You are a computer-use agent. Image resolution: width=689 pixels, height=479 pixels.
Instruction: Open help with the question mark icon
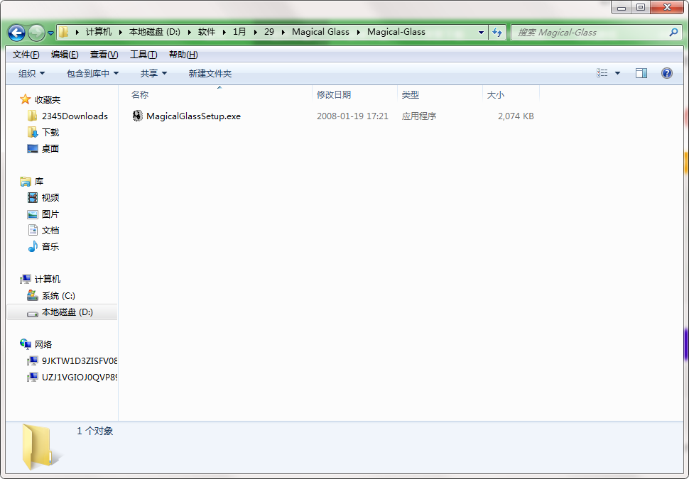[x=666, y=73]
